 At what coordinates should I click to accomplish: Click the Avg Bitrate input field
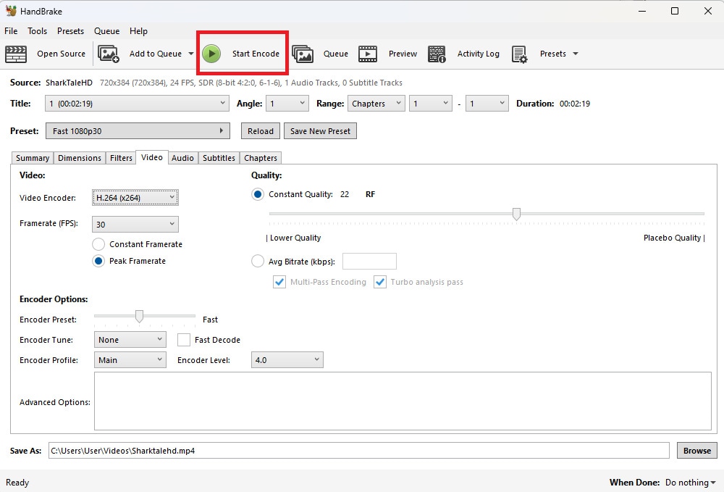[x=369, y=261]
